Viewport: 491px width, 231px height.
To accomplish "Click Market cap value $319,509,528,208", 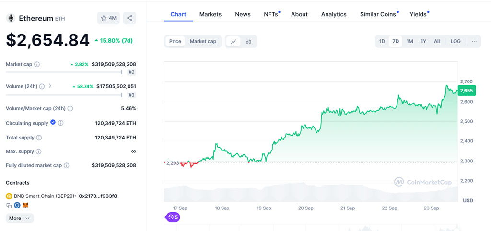I will (x=114, y=64).
